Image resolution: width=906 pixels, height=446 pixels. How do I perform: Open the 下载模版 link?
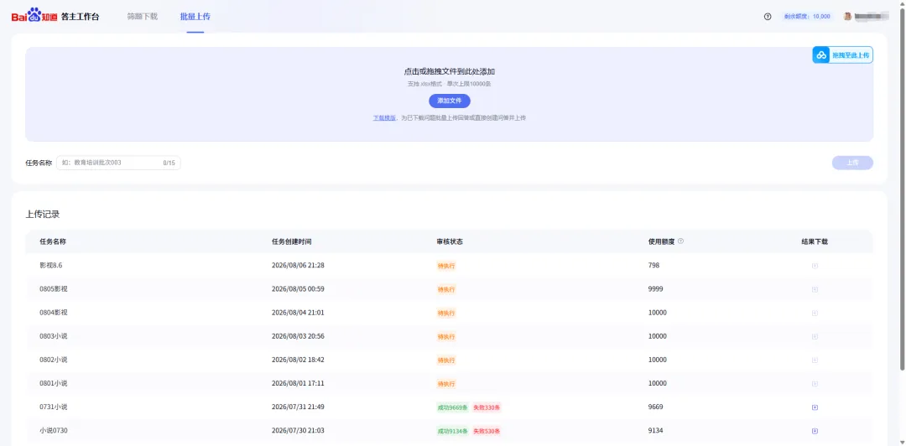pos(384,118)
